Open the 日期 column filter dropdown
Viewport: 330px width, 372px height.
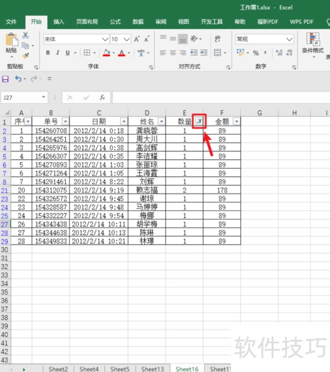pos(124,122)
